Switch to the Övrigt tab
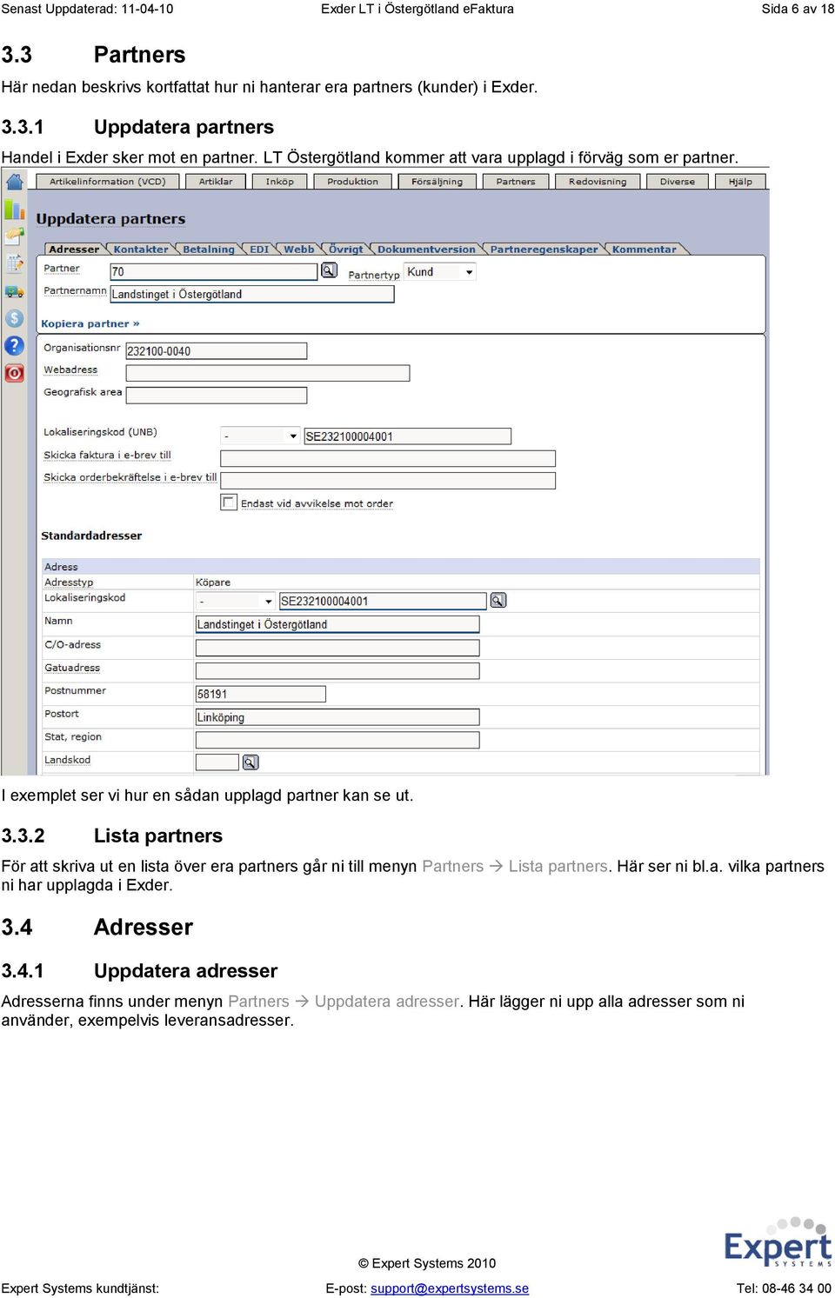This screenshot has height=1298, width=835. tap(346, 250)
